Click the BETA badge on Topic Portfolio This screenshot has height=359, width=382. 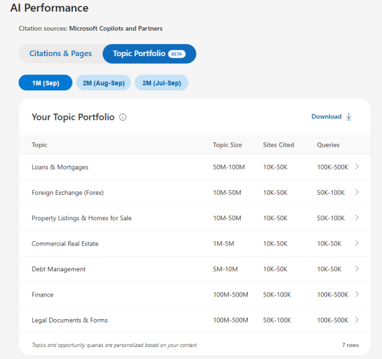(x=177, y=54)
